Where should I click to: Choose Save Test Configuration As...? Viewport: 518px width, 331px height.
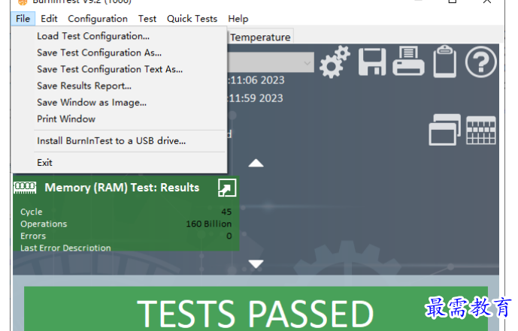[119, 53]
